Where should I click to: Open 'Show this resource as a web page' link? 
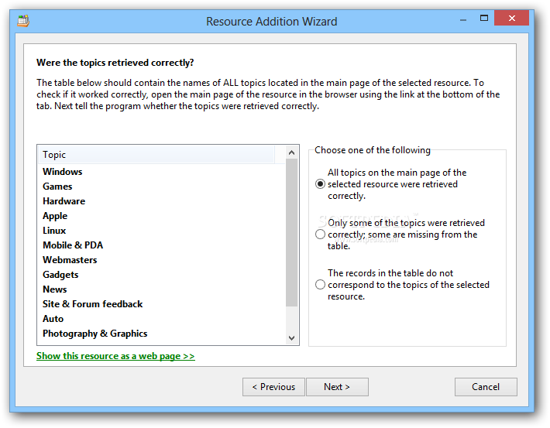tap(115, 356)
